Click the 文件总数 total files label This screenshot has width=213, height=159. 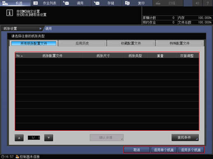[x=185, y=23]
